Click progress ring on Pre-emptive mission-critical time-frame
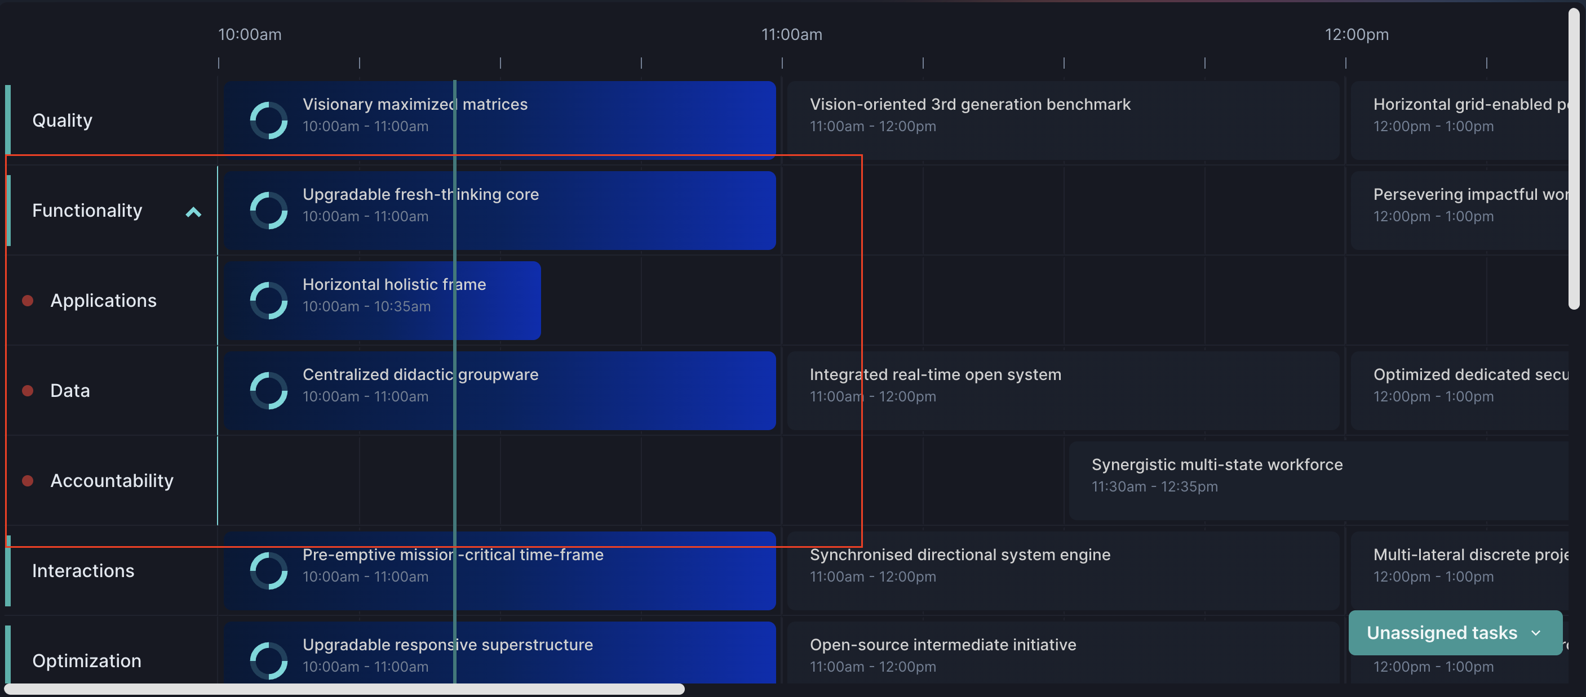The height and width of the screenshot is (697, 1586). pyautogui.click(x=268, y=570)
